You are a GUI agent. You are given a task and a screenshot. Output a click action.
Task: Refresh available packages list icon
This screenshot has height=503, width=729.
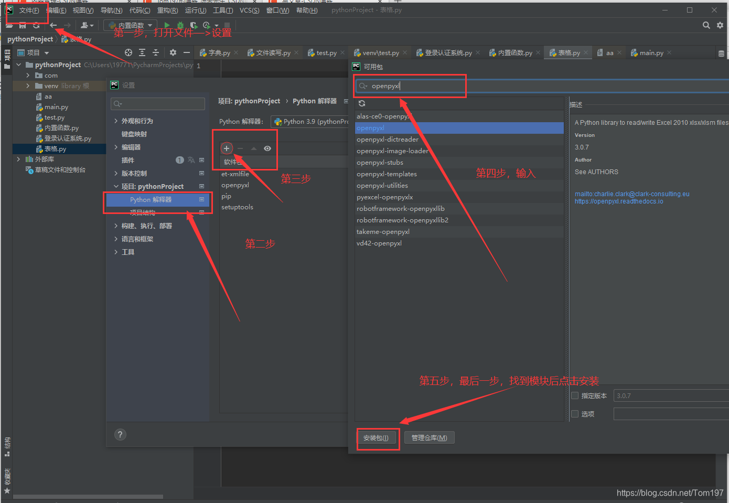point(362,103)
